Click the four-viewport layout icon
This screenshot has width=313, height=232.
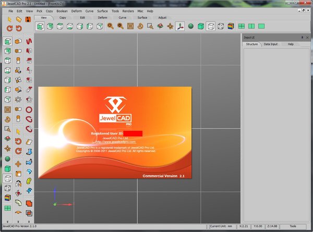242,26
